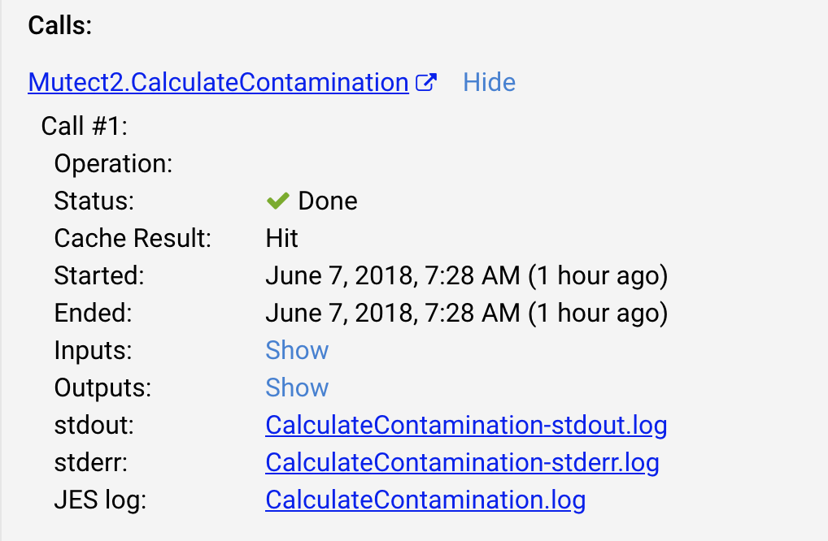Click the Done status text
Screen dimensions: 828x541
click(328, 201)
